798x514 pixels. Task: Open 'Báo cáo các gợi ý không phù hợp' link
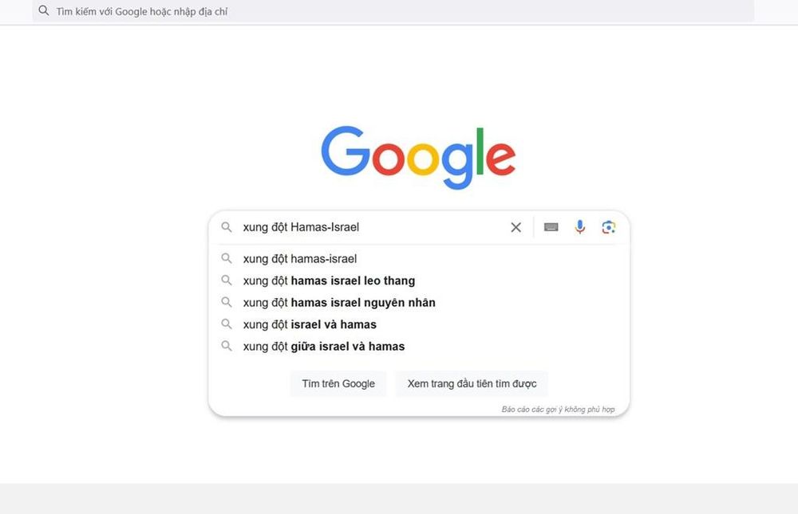point(558,410)
